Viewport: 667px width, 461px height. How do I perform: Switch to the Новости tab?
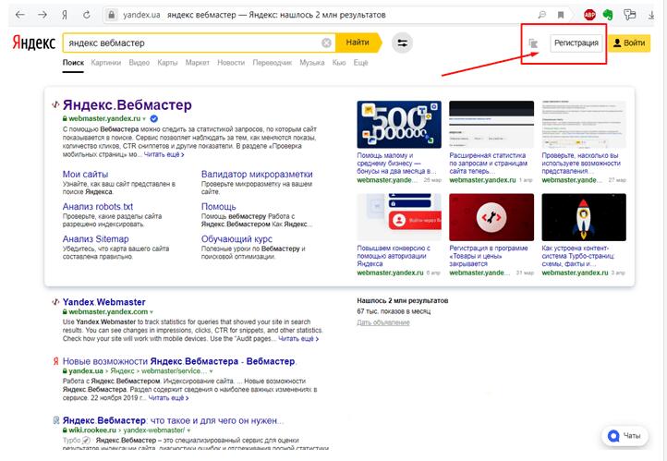pyautogui.click(x=231, y=63)
